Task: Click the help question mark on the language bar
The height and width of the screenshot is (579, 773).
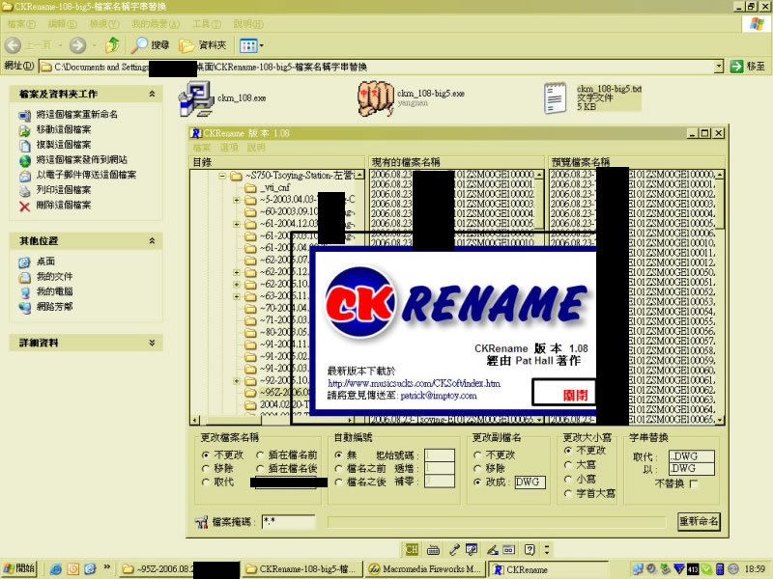Action: 529,549
